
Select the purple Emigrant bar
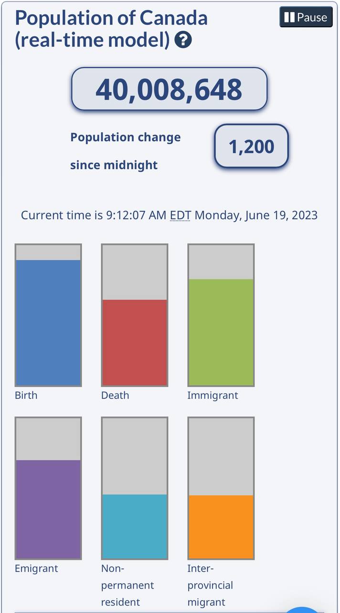tap(48, 509)
